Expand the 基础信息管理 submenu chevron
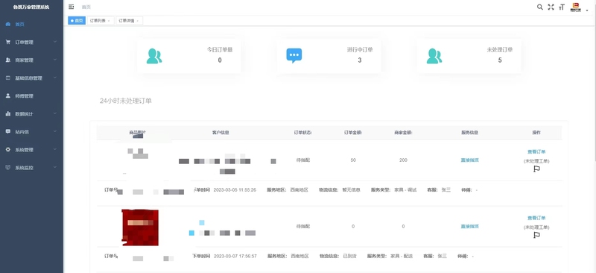Screen dimensions: 596x273 [x=55, y=78]
